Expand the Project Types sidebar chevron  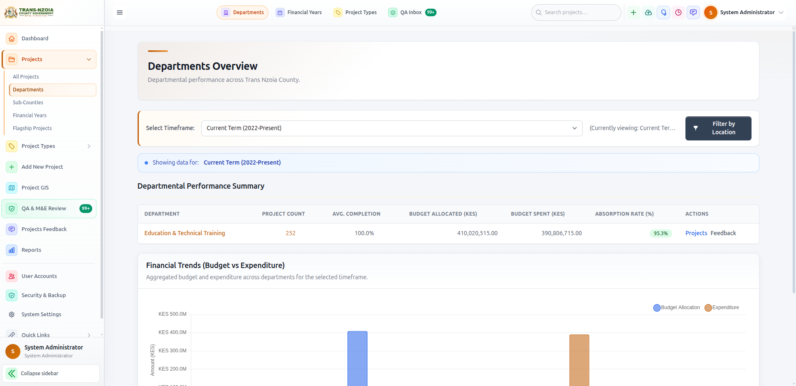[89, 146]
